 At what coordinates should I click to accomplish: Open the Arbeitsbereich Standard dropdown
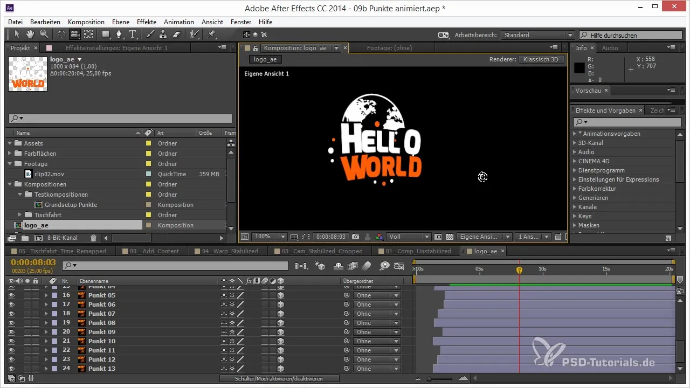(x=537, y=35)
